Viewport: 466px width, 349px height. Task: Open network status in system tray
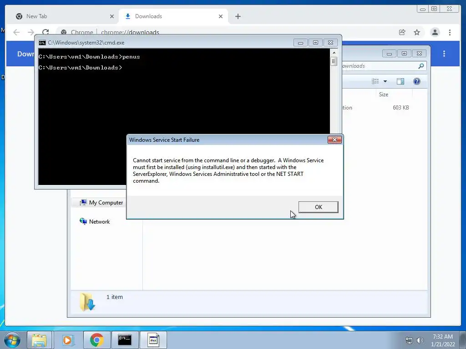(409, 340)
